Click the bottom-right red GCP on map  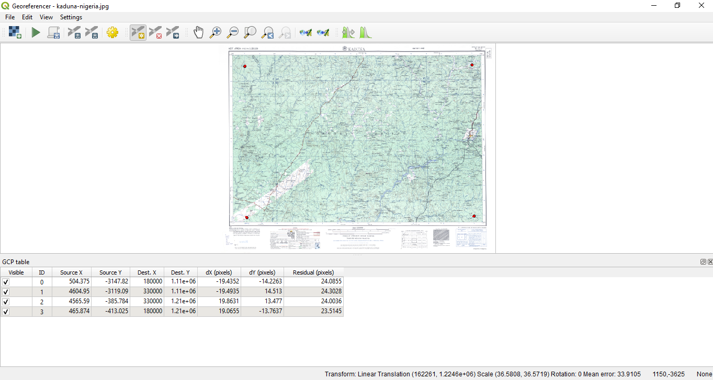pyautogui.click(x=474, y=216)
